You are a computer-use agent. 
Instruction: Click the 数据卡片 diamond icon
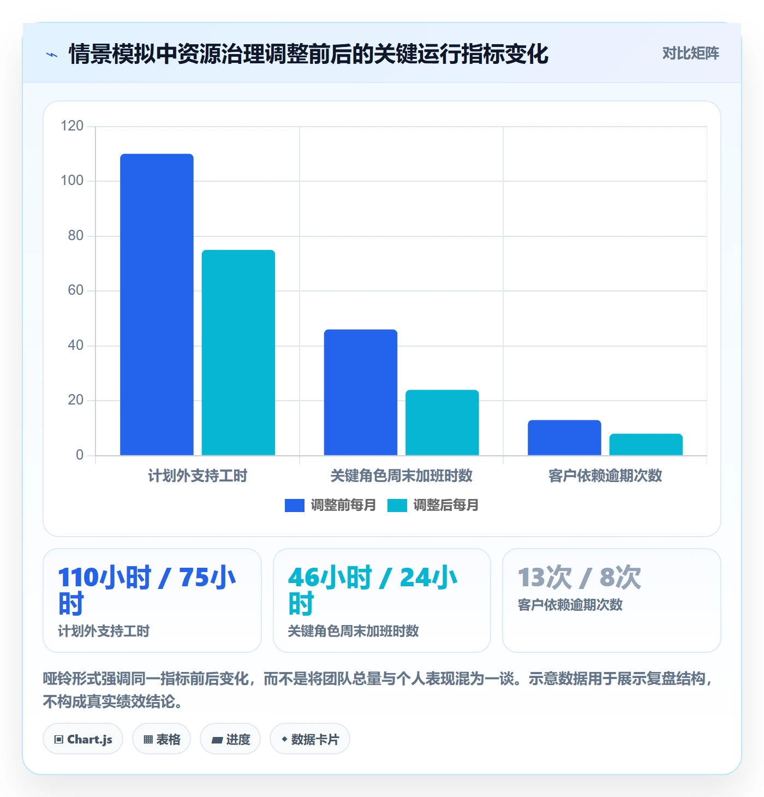(x=284, y=739)
